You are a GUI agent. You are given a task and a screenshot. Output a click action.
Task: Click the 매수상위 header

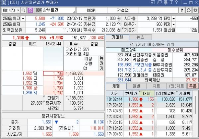175,50
